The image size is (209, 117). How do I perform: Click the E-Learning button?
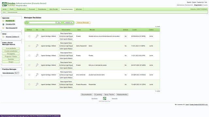pos(98,95)
